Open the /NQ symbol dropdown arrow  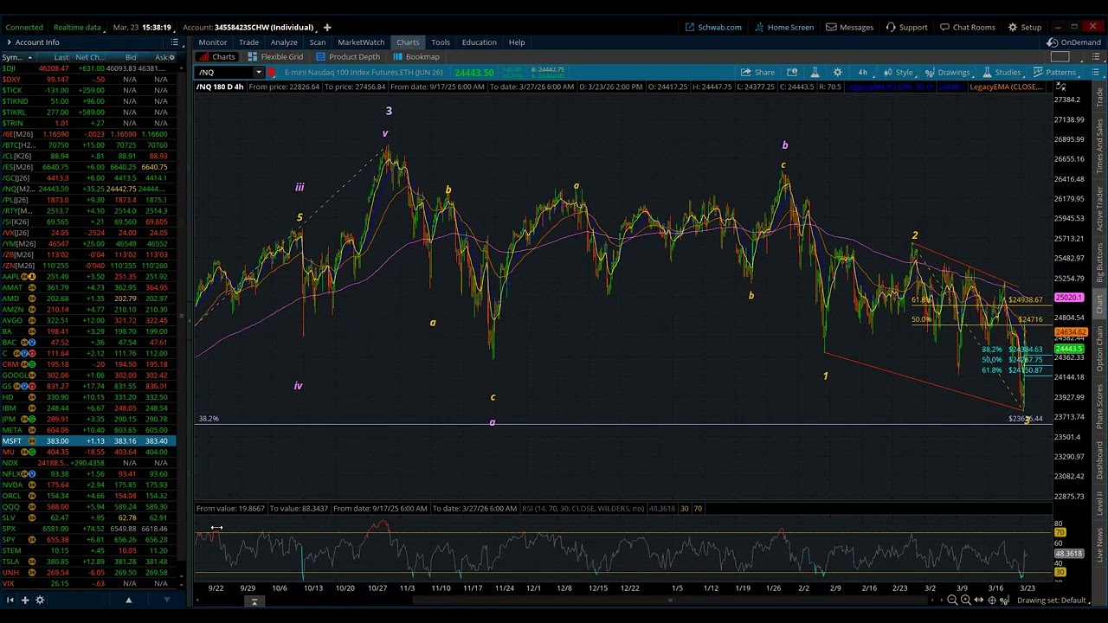tap(258, 72)
